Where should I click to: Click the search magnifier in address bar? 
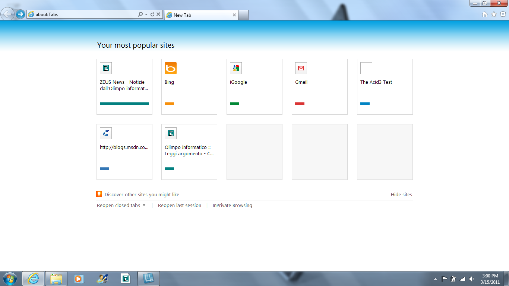pos(140,15)
